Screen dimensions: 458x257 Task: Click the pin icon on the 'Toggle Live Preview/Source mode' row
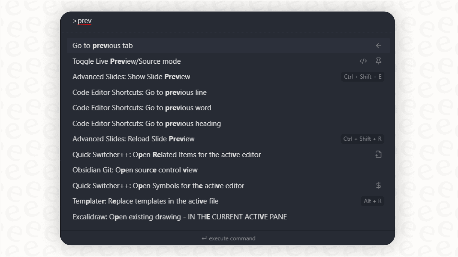[x=379, y=61]
